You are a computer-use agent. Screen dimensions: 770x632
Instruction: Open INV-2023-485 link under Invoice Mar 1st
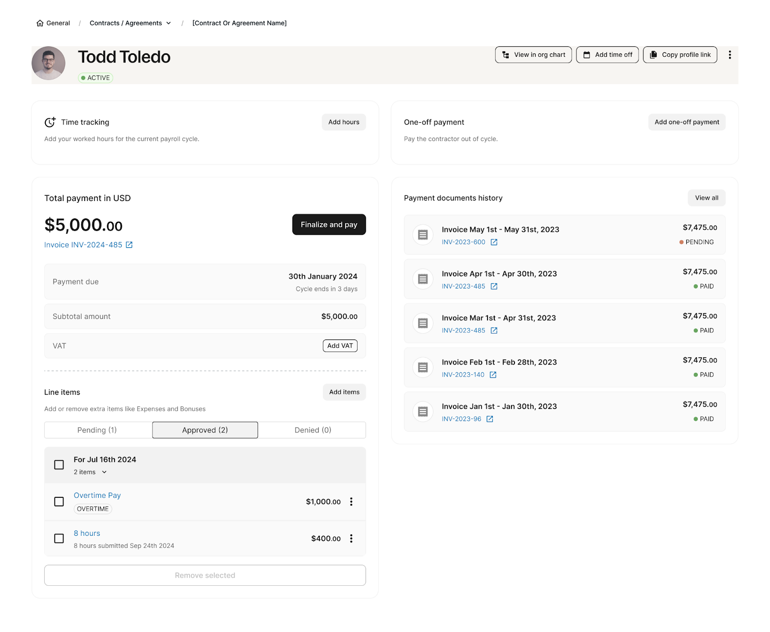click(x=463, y=330)
